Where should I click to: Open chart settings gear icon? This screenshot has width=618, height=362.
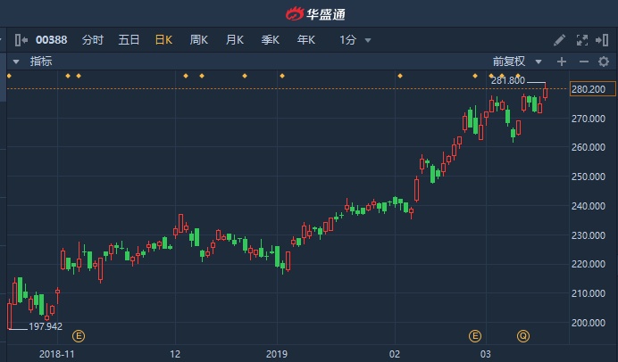pos(604,62)
